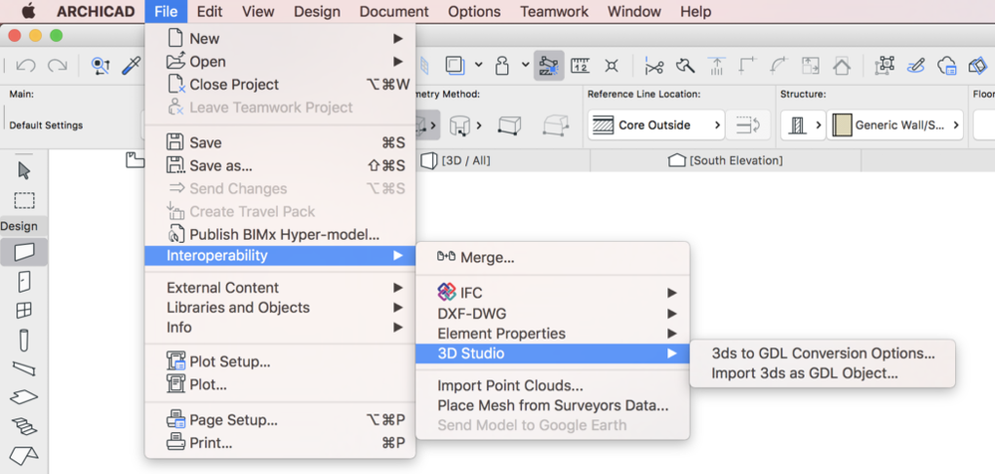Choose the Window tool
The height and width of the screenshot is (474, 995).
click(24, 311)
